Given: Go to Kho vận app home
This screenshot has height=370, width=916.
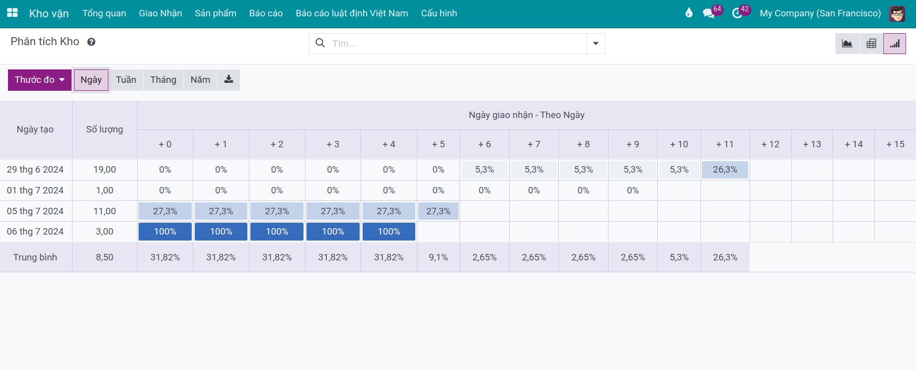Looking at the screenshot, I should (49, 13).
